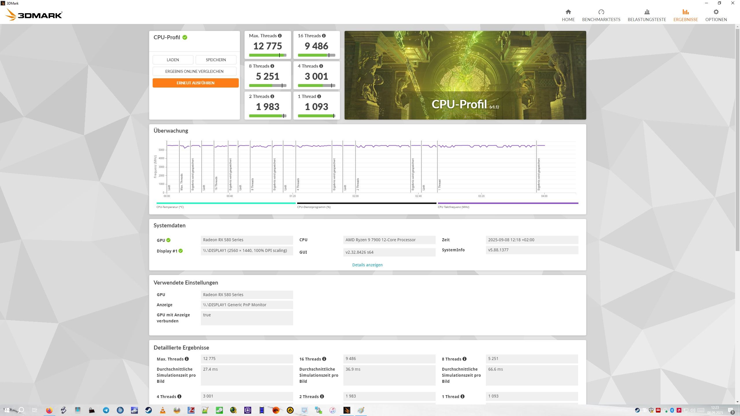Click the CPU-Profil benchmark banner image
This screenshot has height=416, width=740.
click(465, 75)
